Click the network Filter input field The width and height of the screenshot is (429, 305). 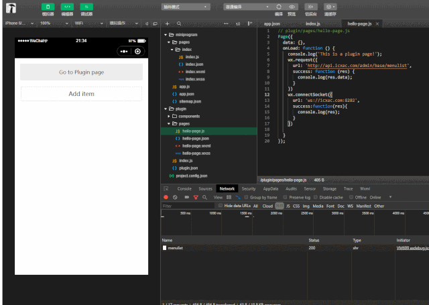click(x=188, y=206)
